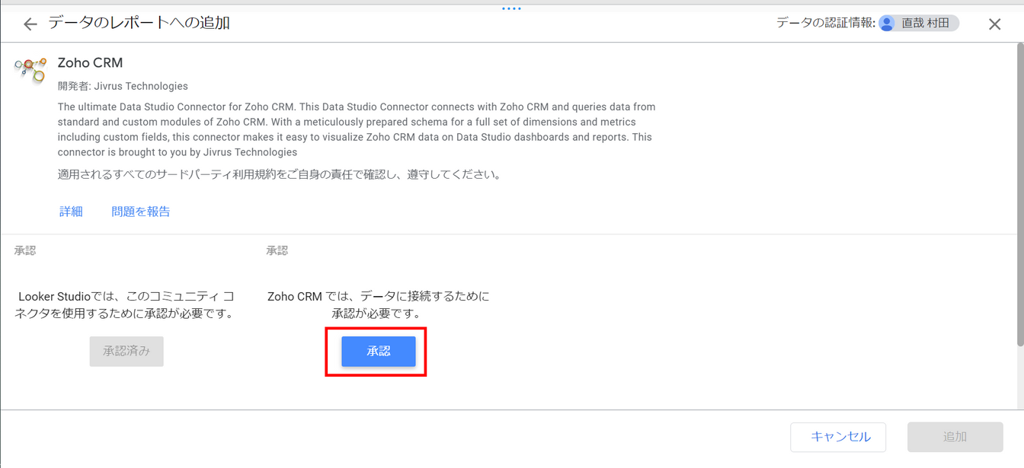Click the user avatar icon in credentials chip
Screen dimensions: 1024x468
pos(887,24)
